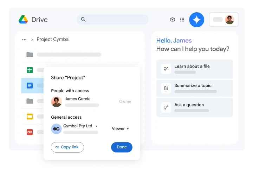Open the Project Cymbal breadcrumb

(53, 39)
